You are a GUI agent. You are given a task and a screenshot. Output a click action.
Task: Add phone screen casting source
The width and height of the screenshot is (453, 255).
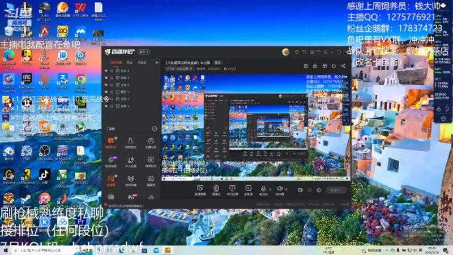(x=232, y=190)
